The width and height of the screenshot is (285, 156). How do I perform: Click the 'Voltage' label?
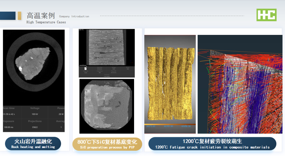tap(35, 108)
